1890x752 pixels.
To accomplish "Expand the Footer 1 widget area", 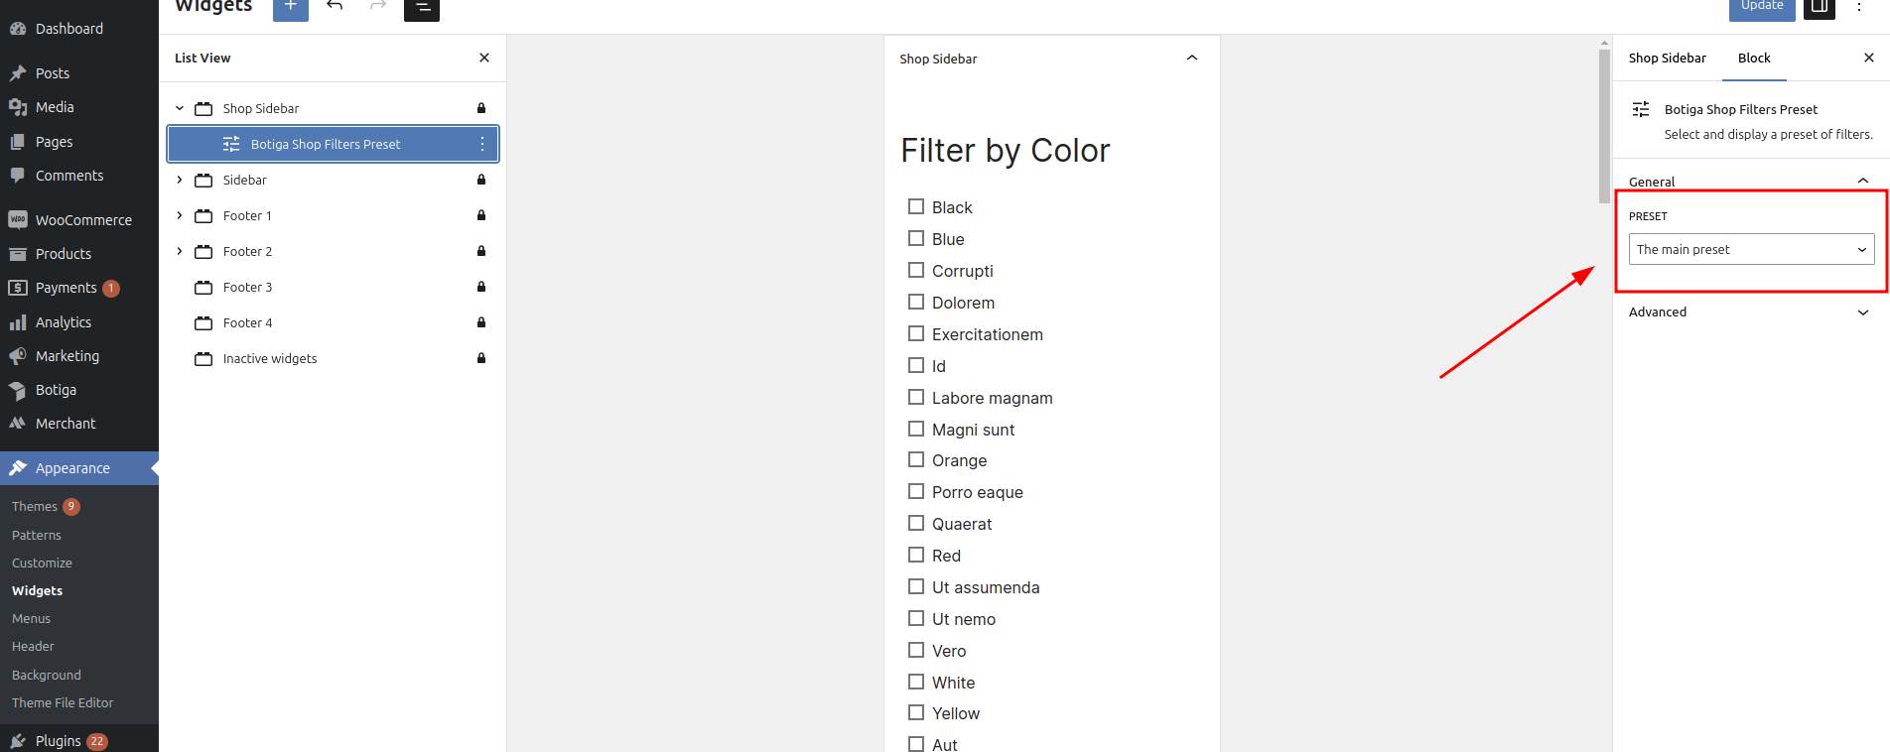I will tap(180, 215).
